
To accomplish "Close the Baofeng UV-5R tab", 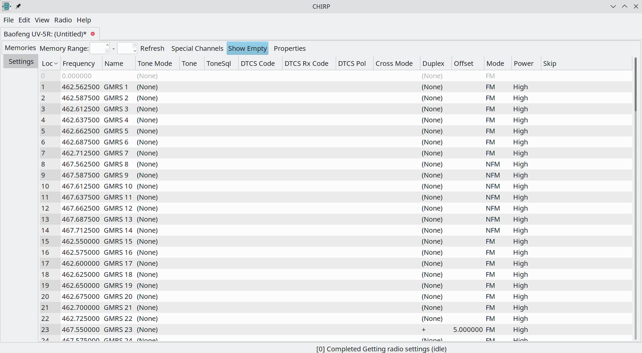I will (93, 34).
